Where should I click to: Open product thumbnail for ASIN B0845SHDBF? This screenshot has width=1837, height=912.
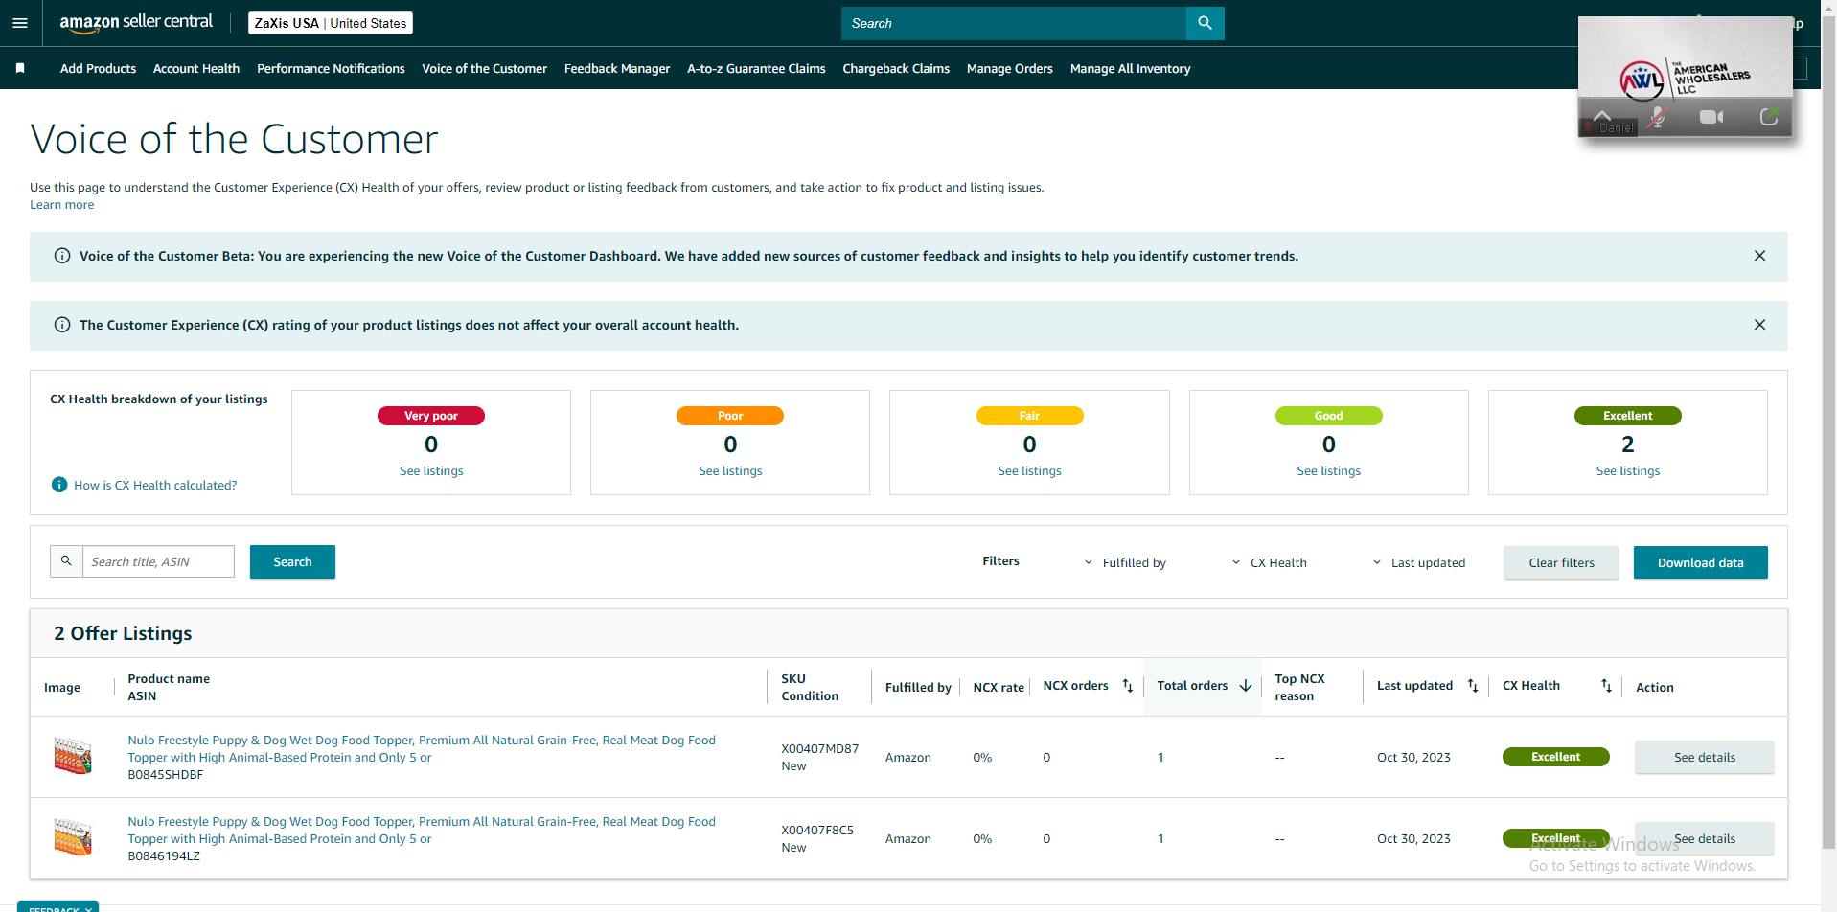(x=73, y=757)
